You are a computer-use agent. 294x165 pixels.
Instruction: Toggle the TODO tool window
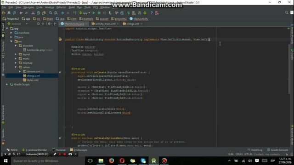[12, 150]
